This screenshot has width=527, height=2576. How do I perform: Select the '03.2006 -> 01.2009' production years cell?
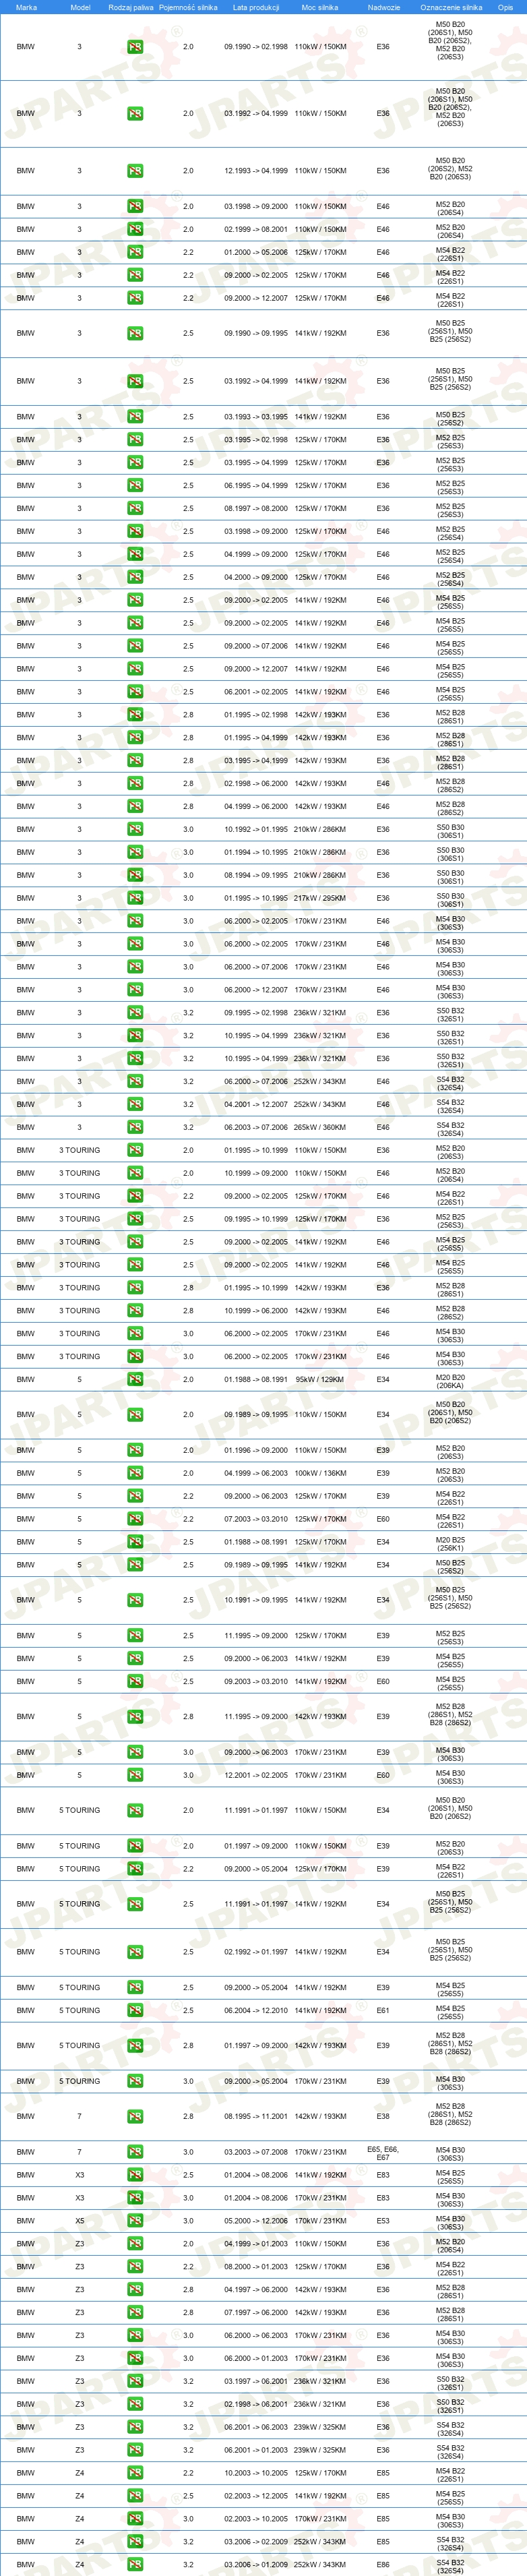coord(256,2564)
